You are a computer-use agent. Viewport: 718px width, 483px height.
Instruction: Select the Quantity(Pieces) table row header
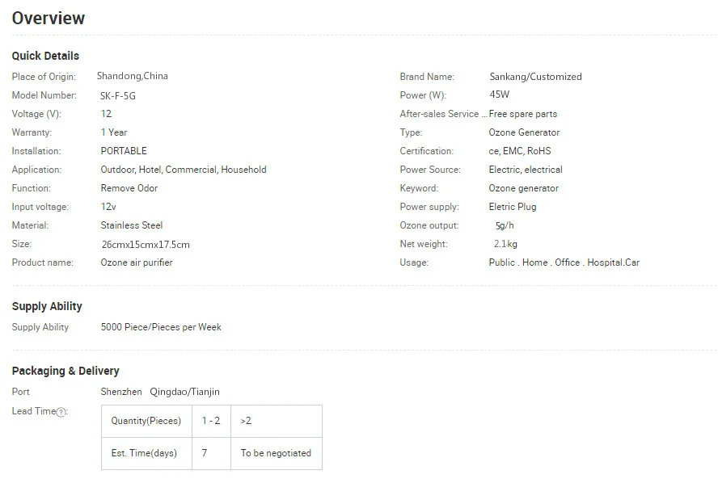coord(146,421)
